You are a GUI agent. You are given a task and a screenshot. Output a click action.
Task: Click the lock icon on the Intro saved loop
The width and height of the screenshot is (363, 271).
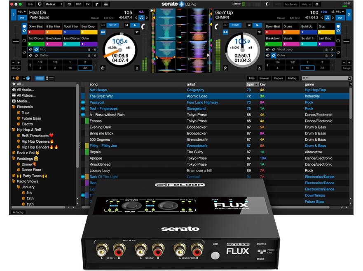point(89,49)
